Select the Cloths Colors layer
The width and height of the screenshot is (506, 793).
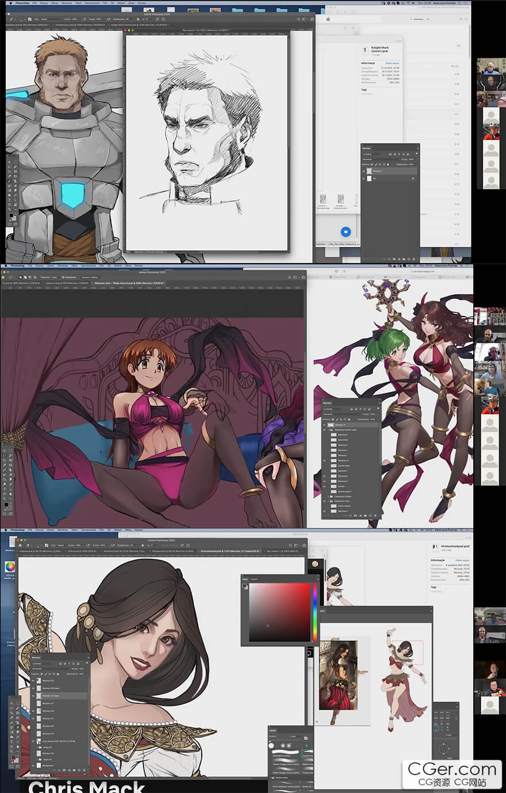[x=351, y=506]
